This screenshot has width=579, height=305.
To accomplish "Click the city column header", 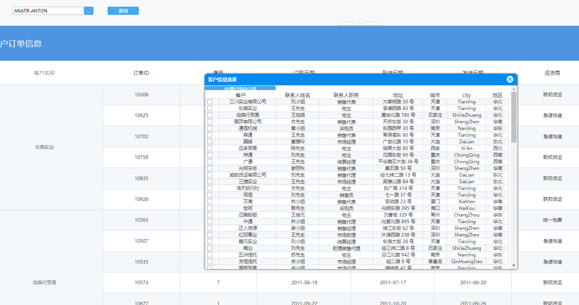I will [466, 95].
